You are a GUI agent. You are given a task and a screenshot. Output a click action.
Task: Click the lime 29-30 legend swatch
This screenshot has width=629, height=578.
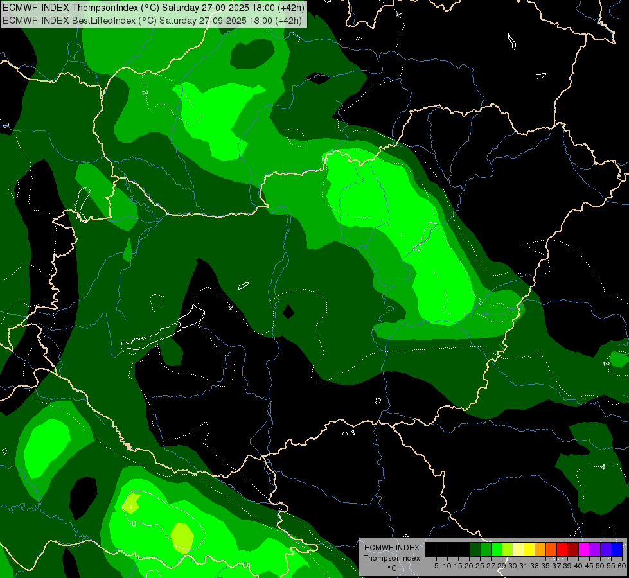tap(508, 549)
